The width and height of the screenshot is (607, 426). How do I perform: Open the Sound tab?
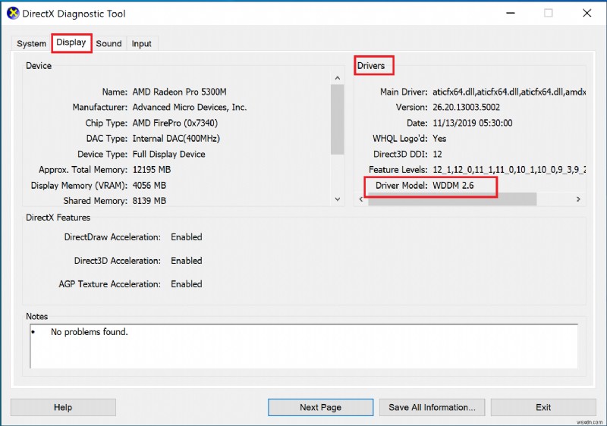tap(109, 43)
